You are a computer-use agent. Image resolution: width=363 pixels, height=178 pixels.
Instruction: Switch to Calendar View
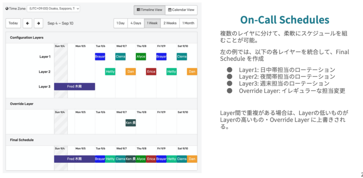[x=181, y=10]
